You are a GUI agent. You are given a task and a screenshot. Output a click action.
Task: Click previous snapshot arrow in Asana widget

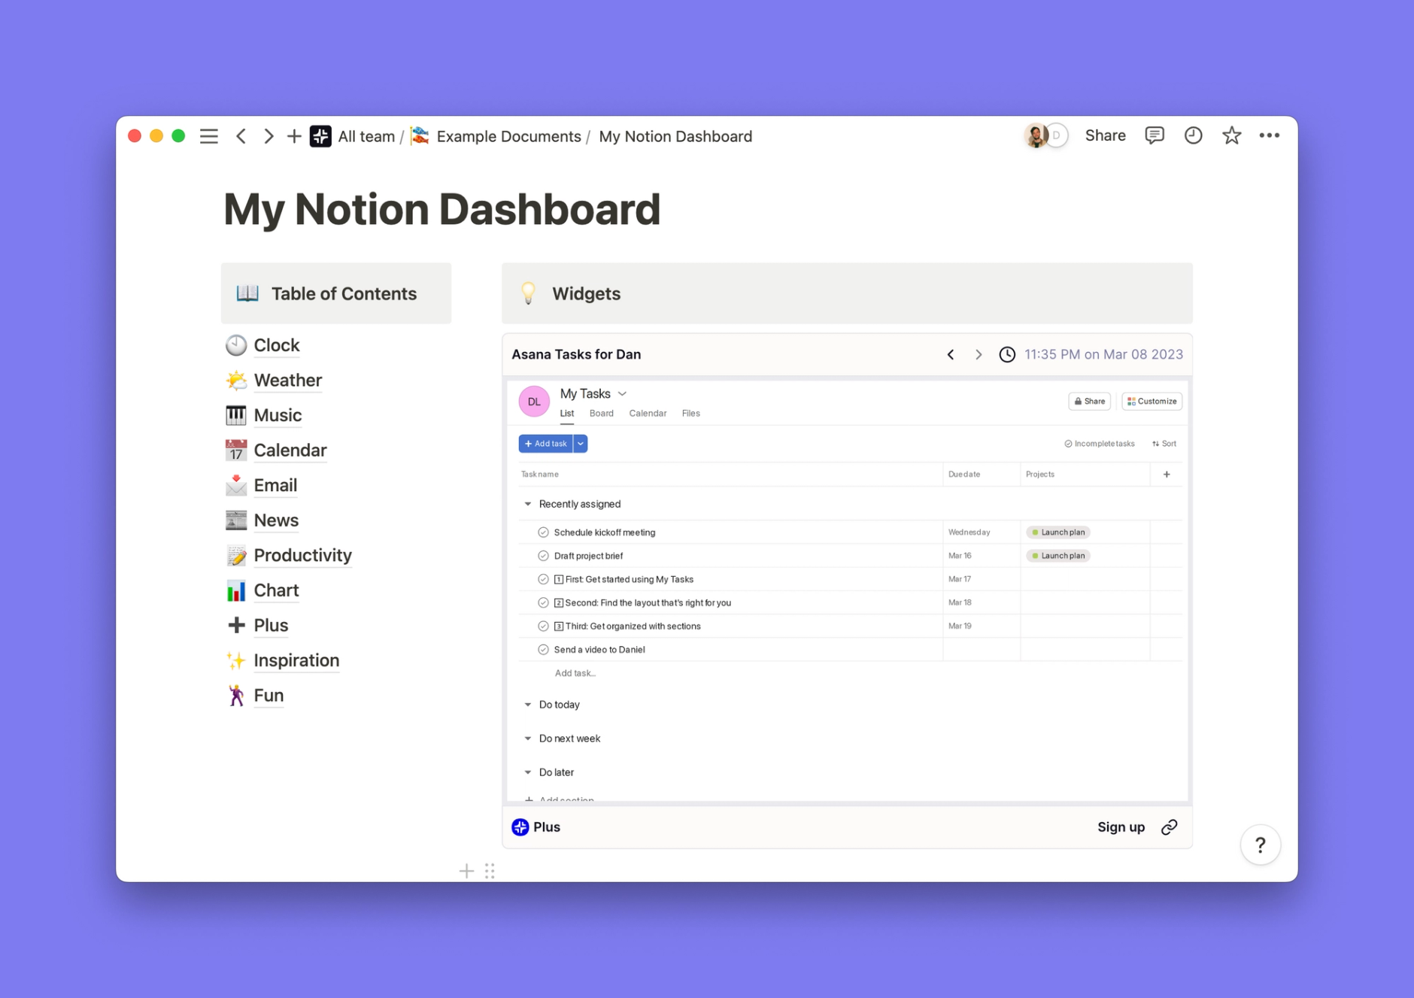click(951, 354)
